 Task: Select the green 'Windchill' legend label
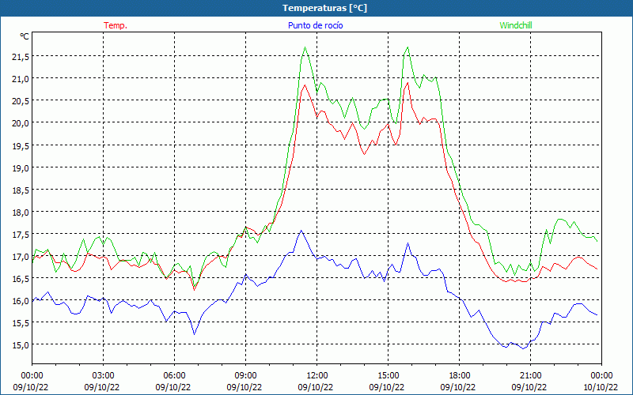[x=516, y=25]
